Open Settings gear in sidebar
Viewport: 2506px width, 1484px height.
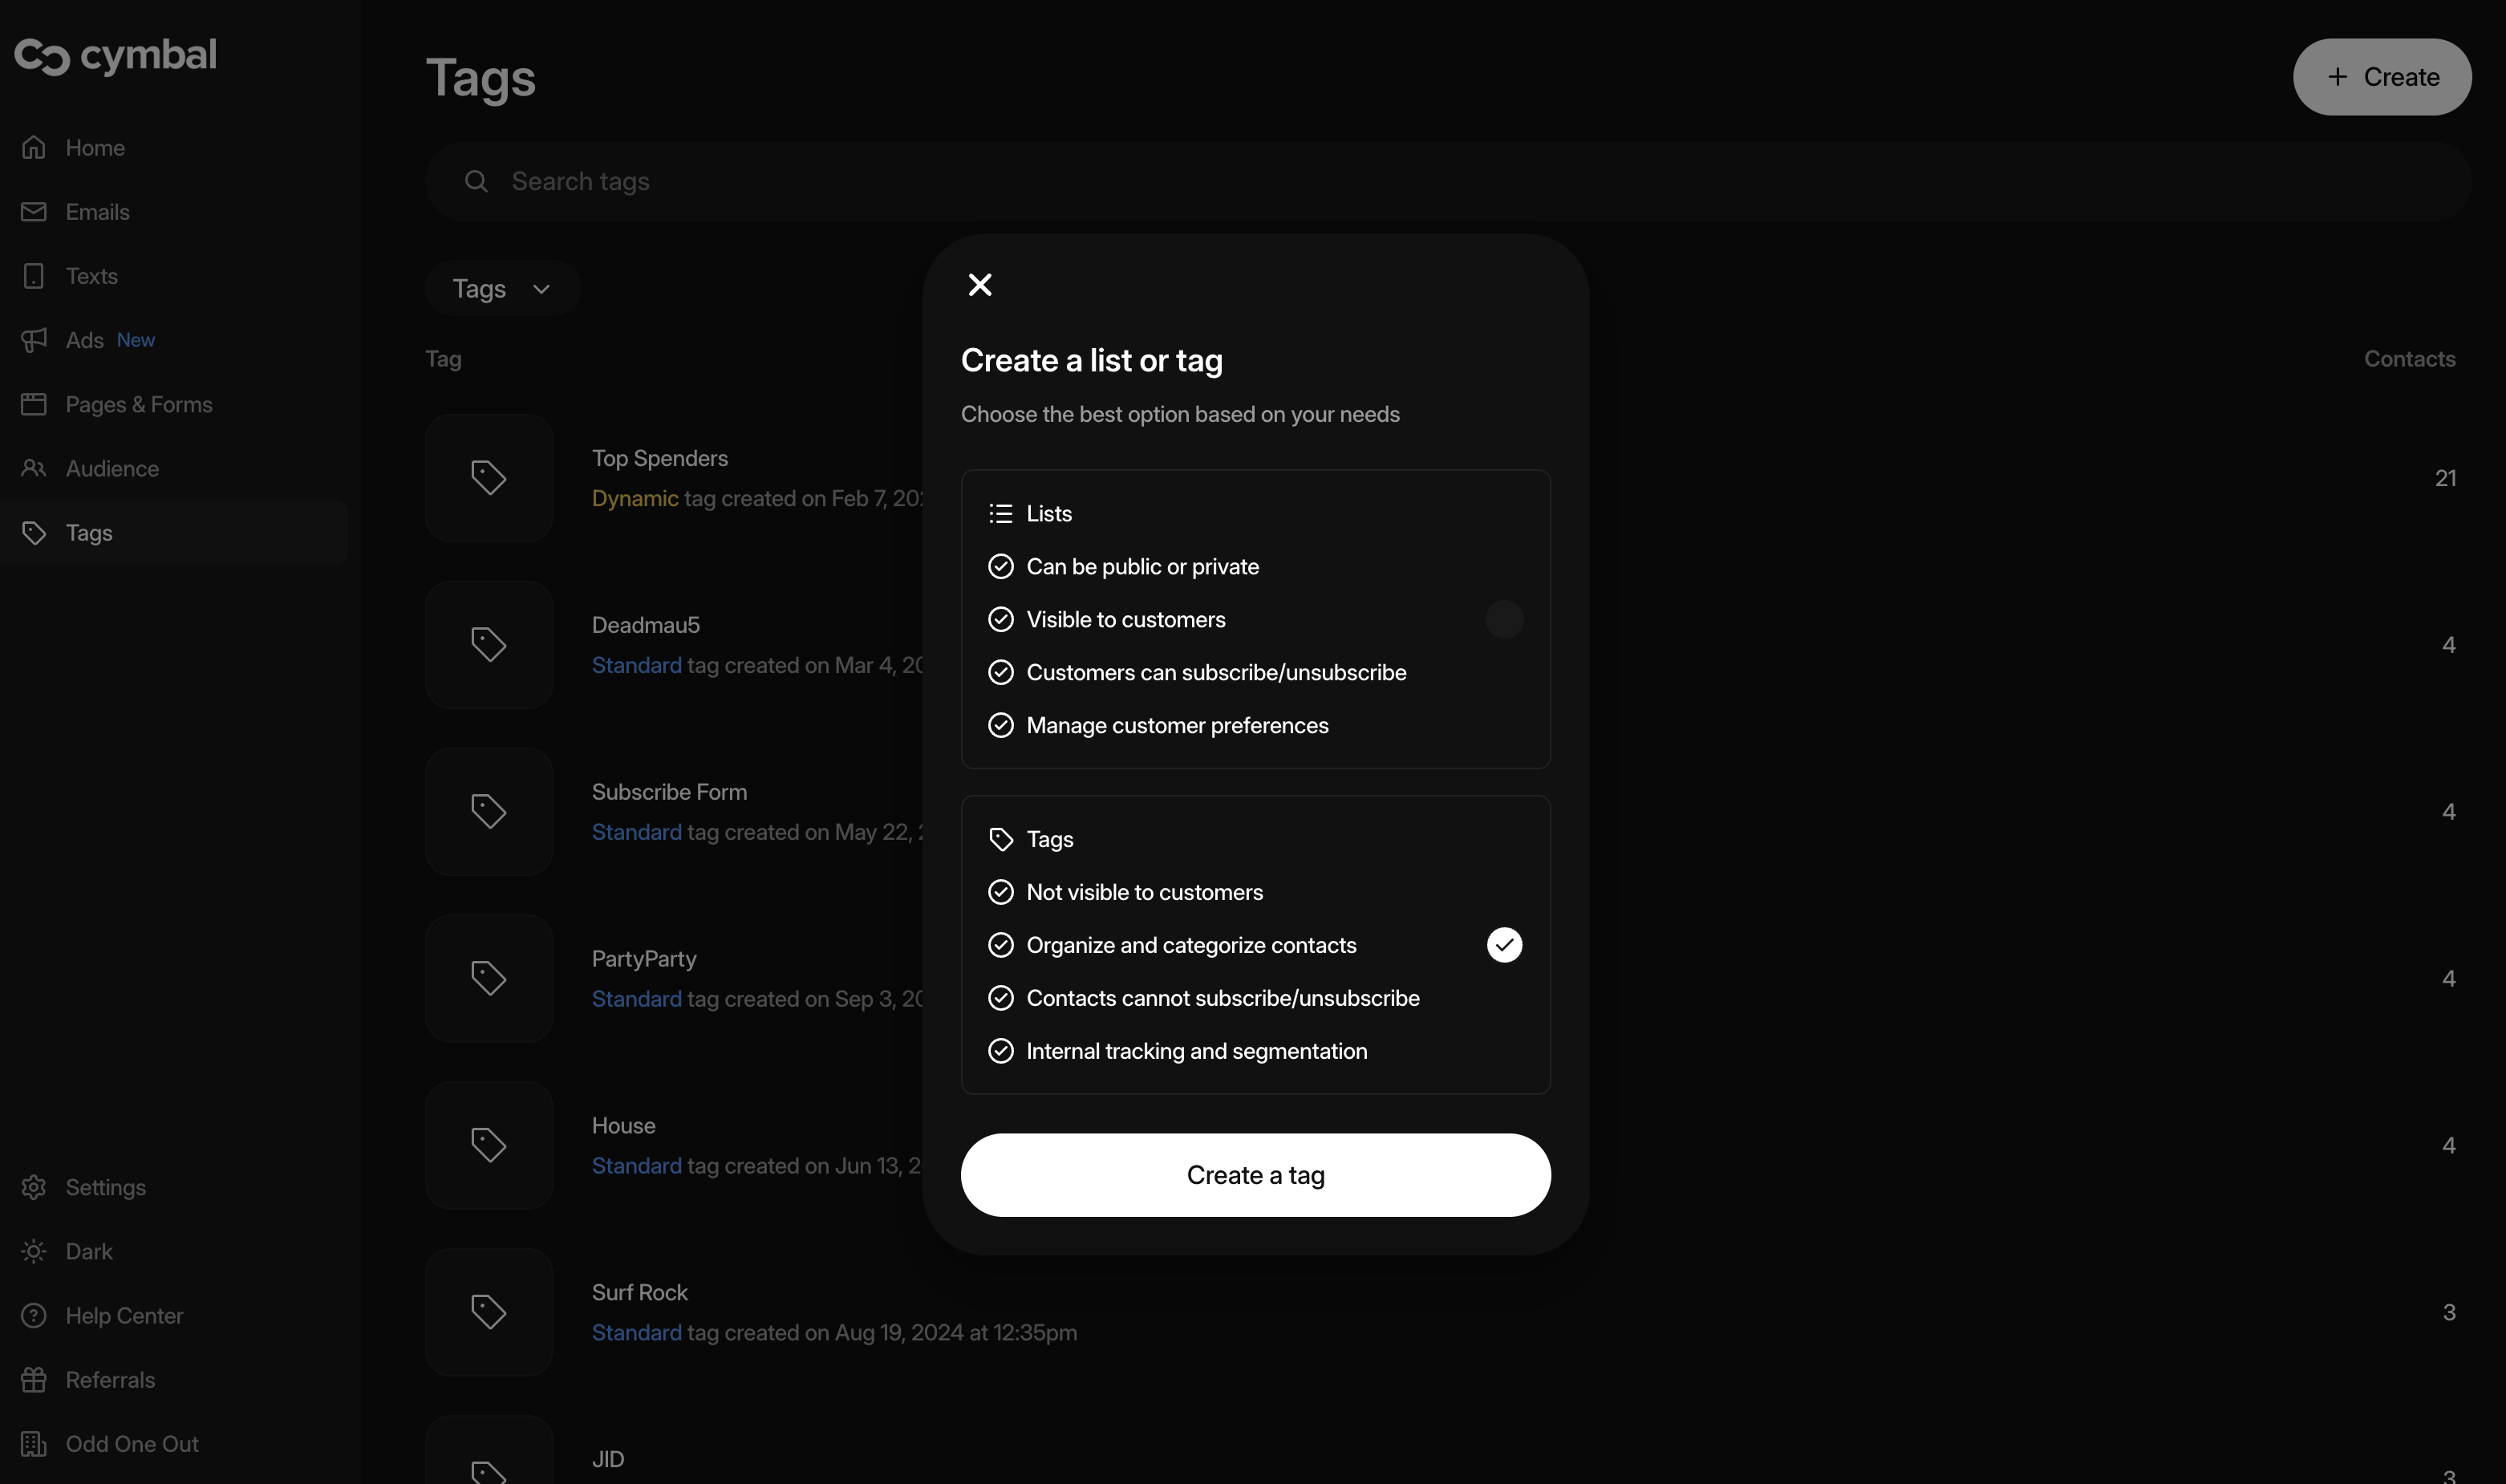tap(105, 1187)
